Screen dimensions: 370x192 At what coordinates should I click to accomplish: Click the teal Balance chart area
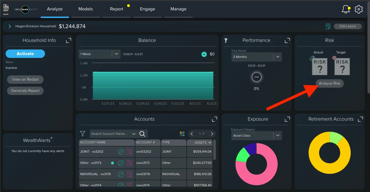[x=153, y=86]
